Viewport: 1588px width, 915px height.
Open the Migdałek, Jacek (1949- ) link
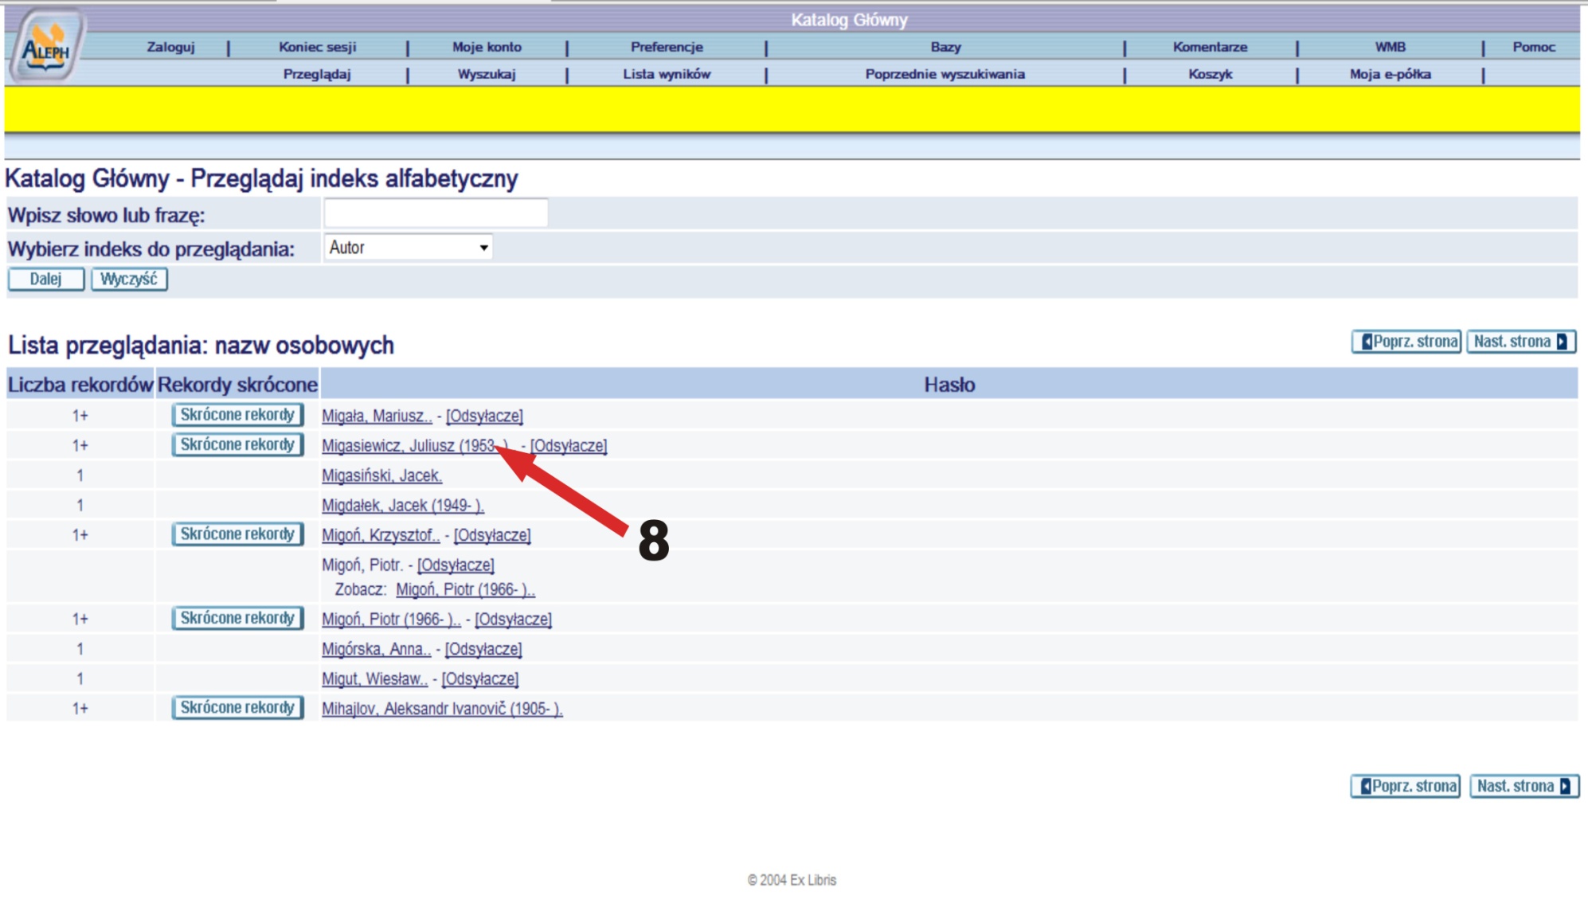pos(403,506)
